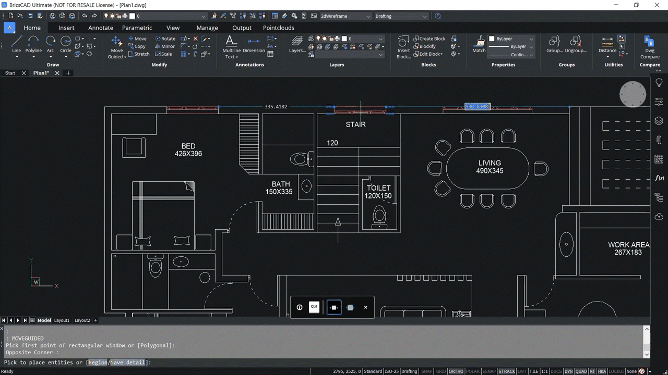Screen dimensions: 668x375
Task: Click the Create Block button
Action: 431,38
